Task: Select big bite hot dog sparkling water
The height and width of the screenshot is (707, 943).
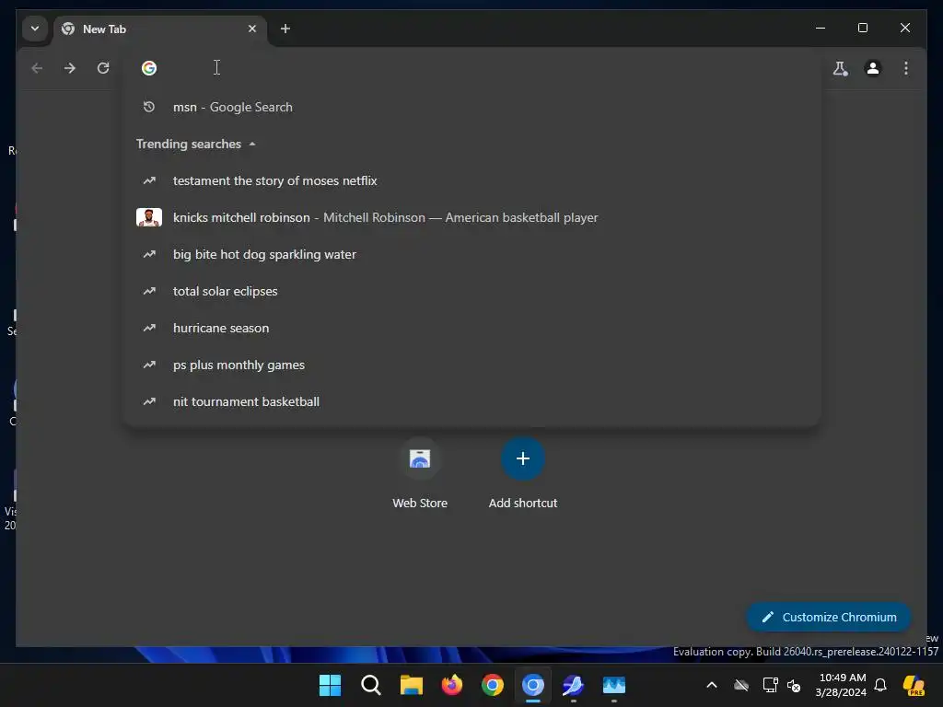Action: tap(472, 254)
